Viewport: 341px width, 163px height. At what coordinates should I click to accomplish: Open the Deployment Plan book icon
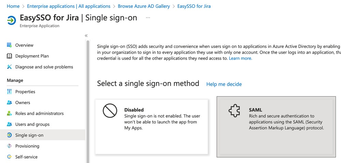click(9, 56)
